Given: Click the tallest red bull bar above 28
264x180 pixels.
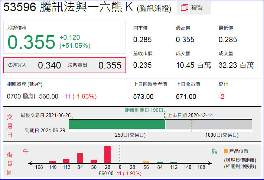Looking at the screenshot, I should pyautogui.click(x=107, y=154).
